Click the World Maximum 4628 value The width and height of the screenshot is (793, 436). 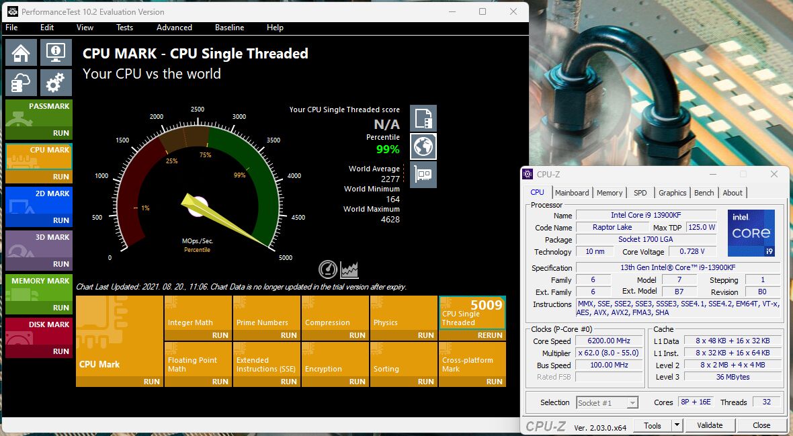tap(390, 220)
